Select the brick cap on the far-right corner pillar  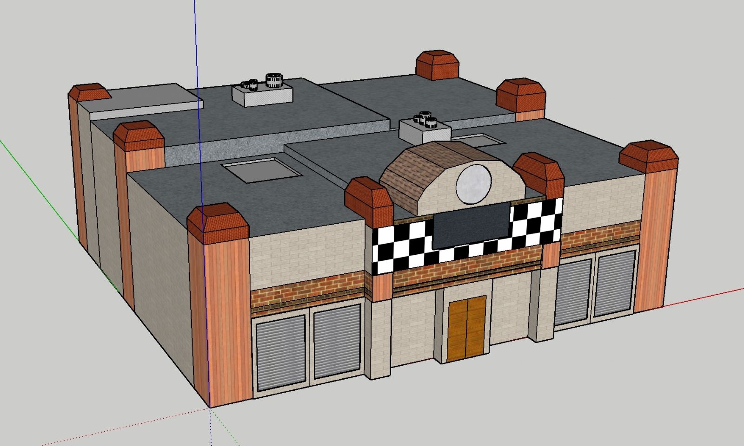point(649,156)
